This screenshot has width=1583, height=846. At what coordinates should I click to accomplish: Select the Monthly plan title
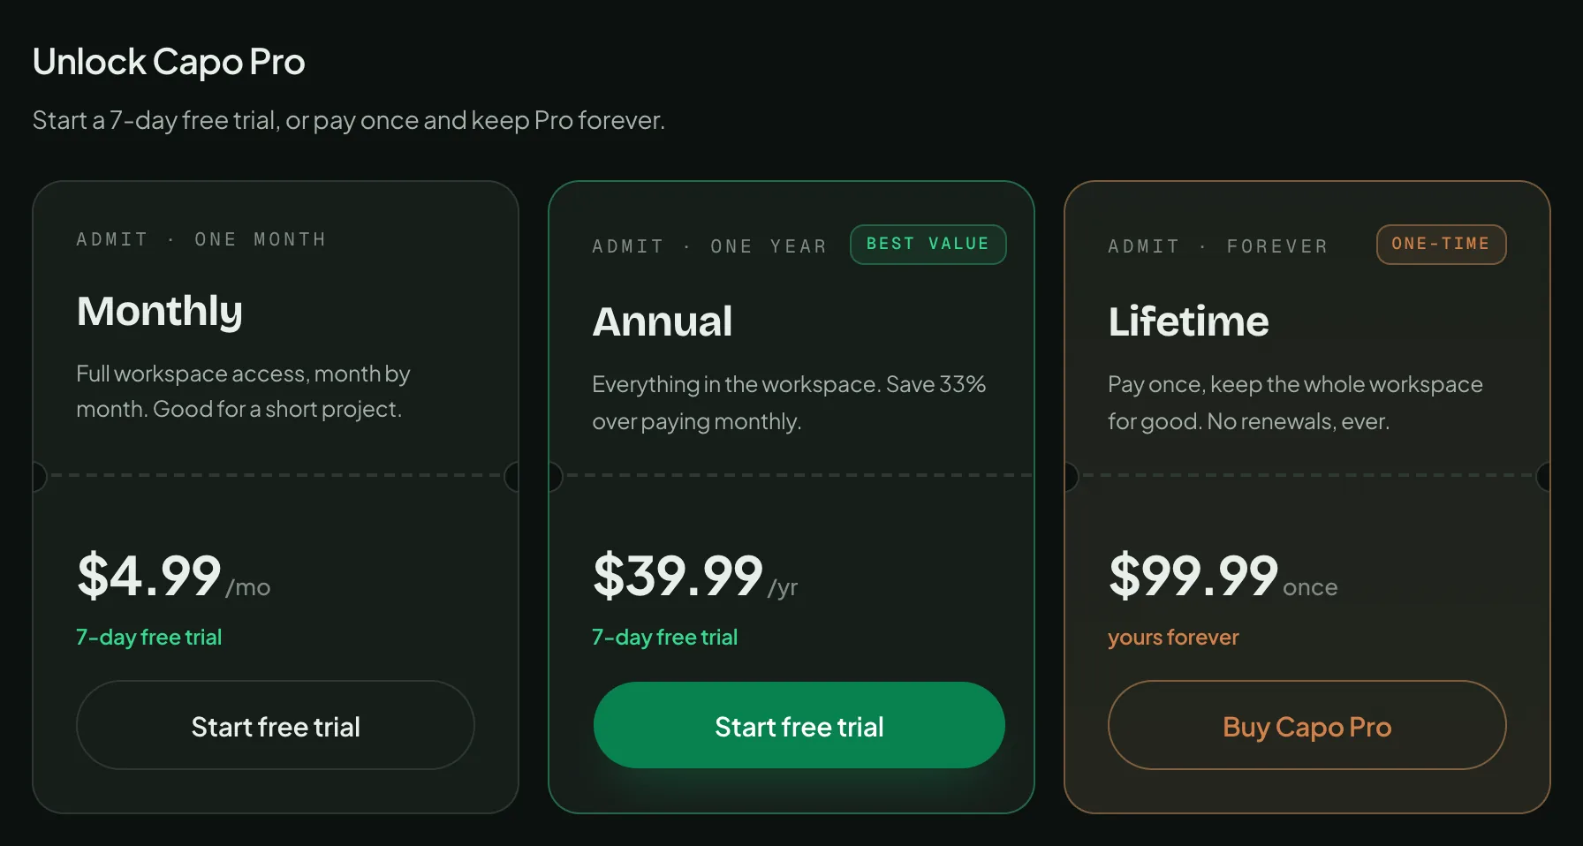[160, 312]
